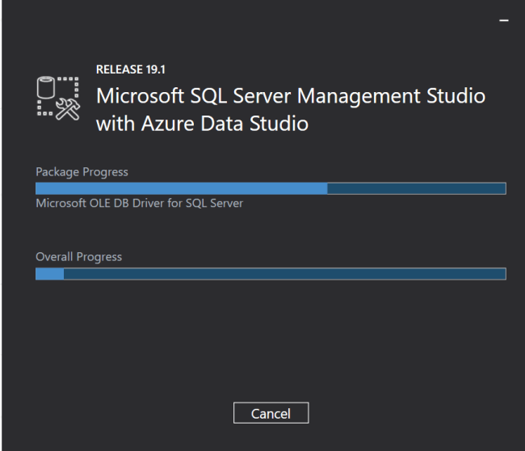Click the Package Progress bar
This screenshot has width=525, height=451.
coord(271,188)
